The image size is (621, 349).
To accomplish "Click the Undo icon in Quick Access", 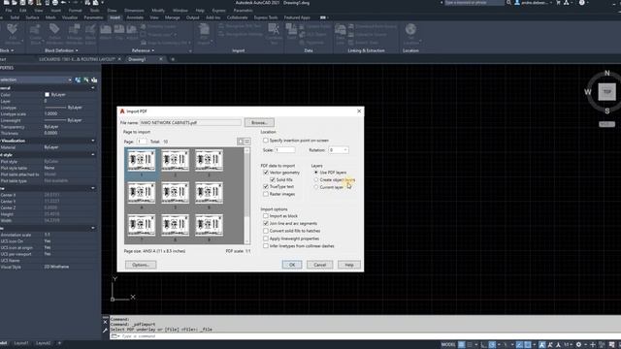I will point(63,3).
